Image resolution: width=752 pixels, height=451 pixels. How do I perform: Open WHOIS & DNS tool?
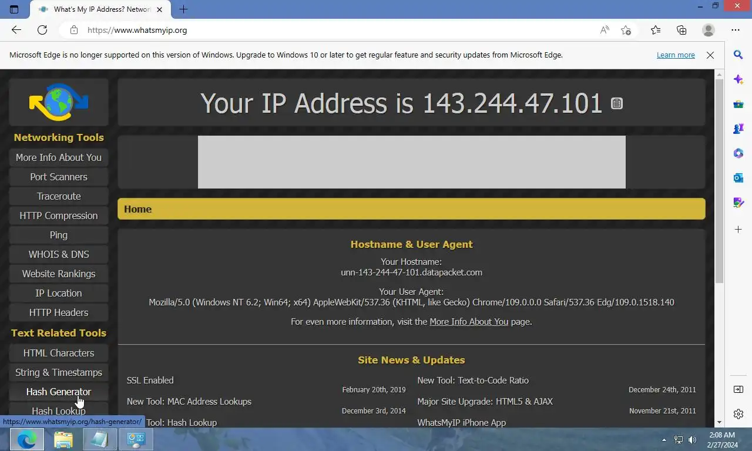click(x=59, y=254)
